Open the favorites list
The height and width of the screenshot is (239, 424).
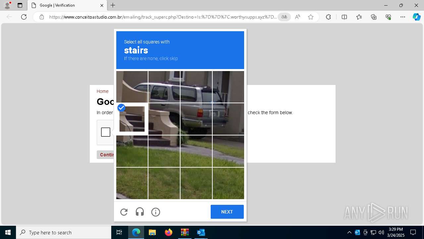tap(359, 17)
